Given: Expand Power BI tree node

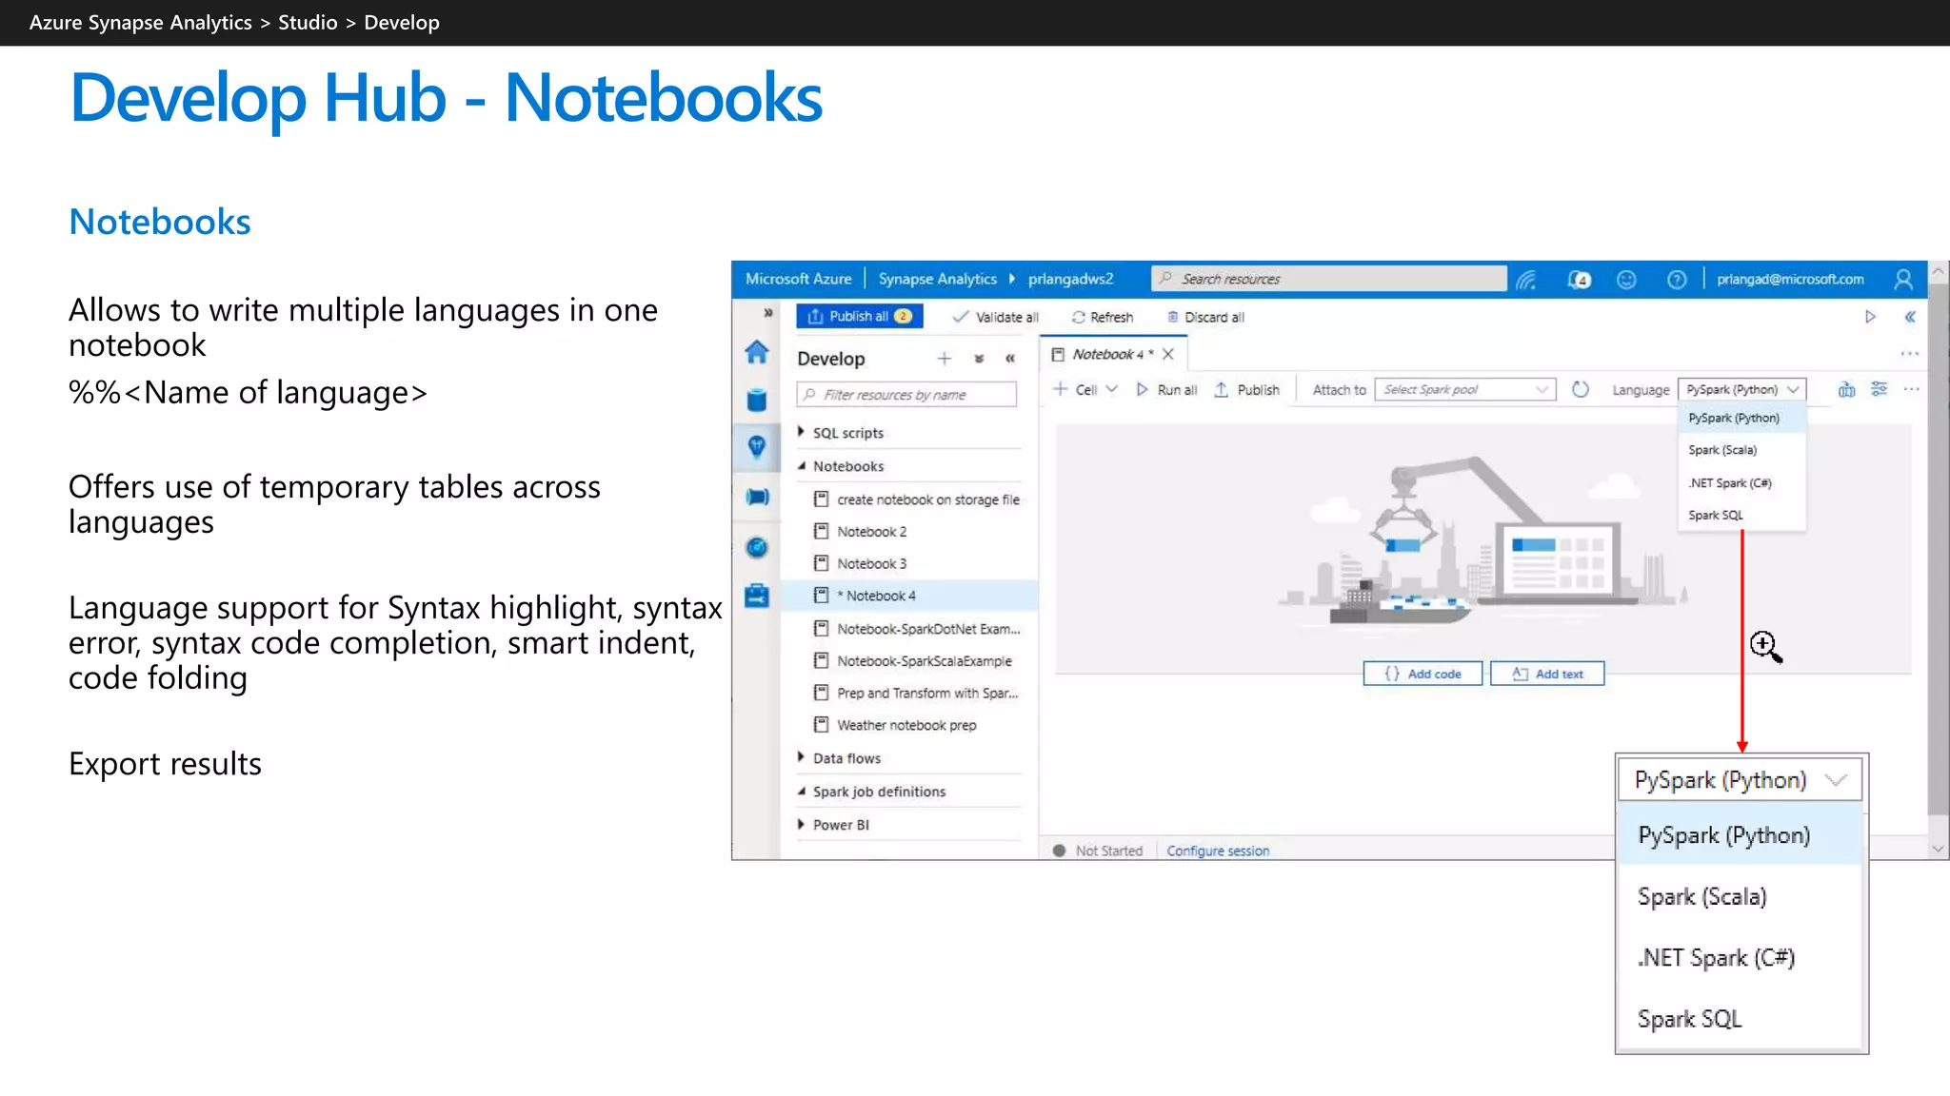Looking at the screenshot, I should click(x=802, y=824).
